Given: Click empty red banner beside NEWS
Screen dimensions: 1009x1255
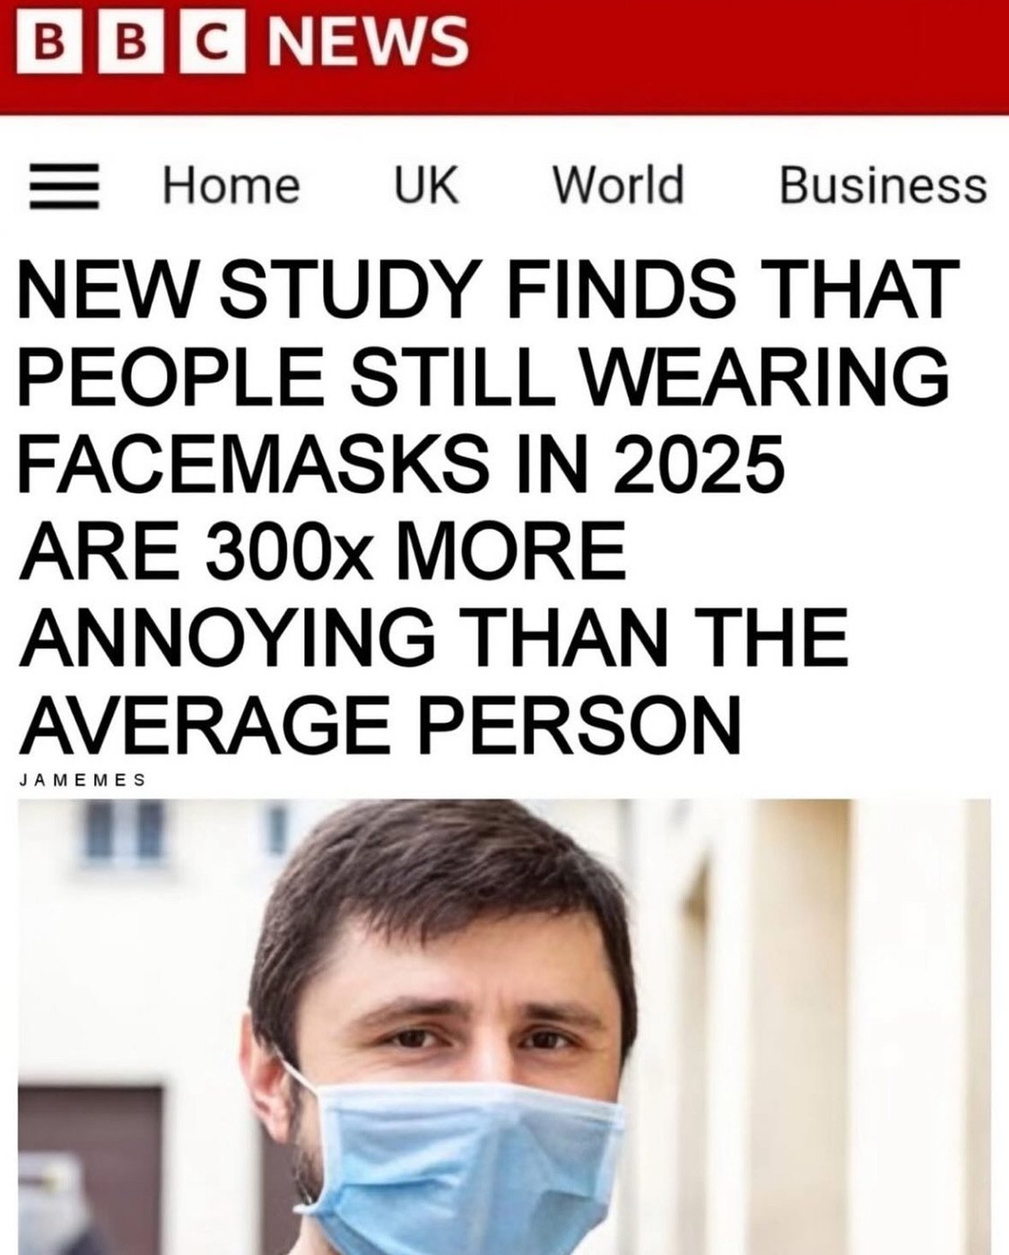Looking at the screenshot, I should click(735, 56).
